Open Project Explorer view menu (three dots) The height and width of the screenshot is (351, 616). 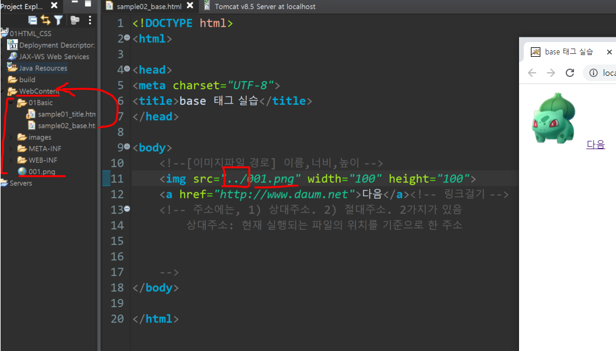click(90, 20)
